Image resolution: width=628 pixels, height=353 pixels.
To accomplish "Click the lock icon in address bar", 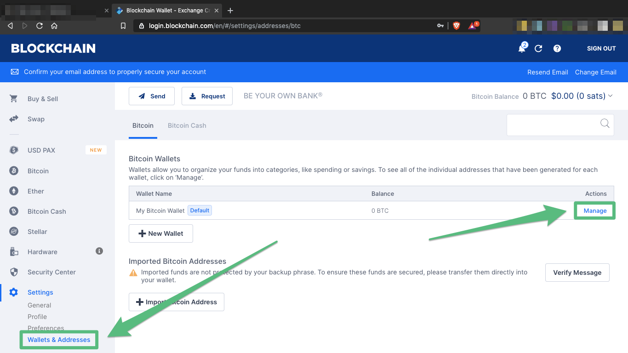I will click(142, 26).
